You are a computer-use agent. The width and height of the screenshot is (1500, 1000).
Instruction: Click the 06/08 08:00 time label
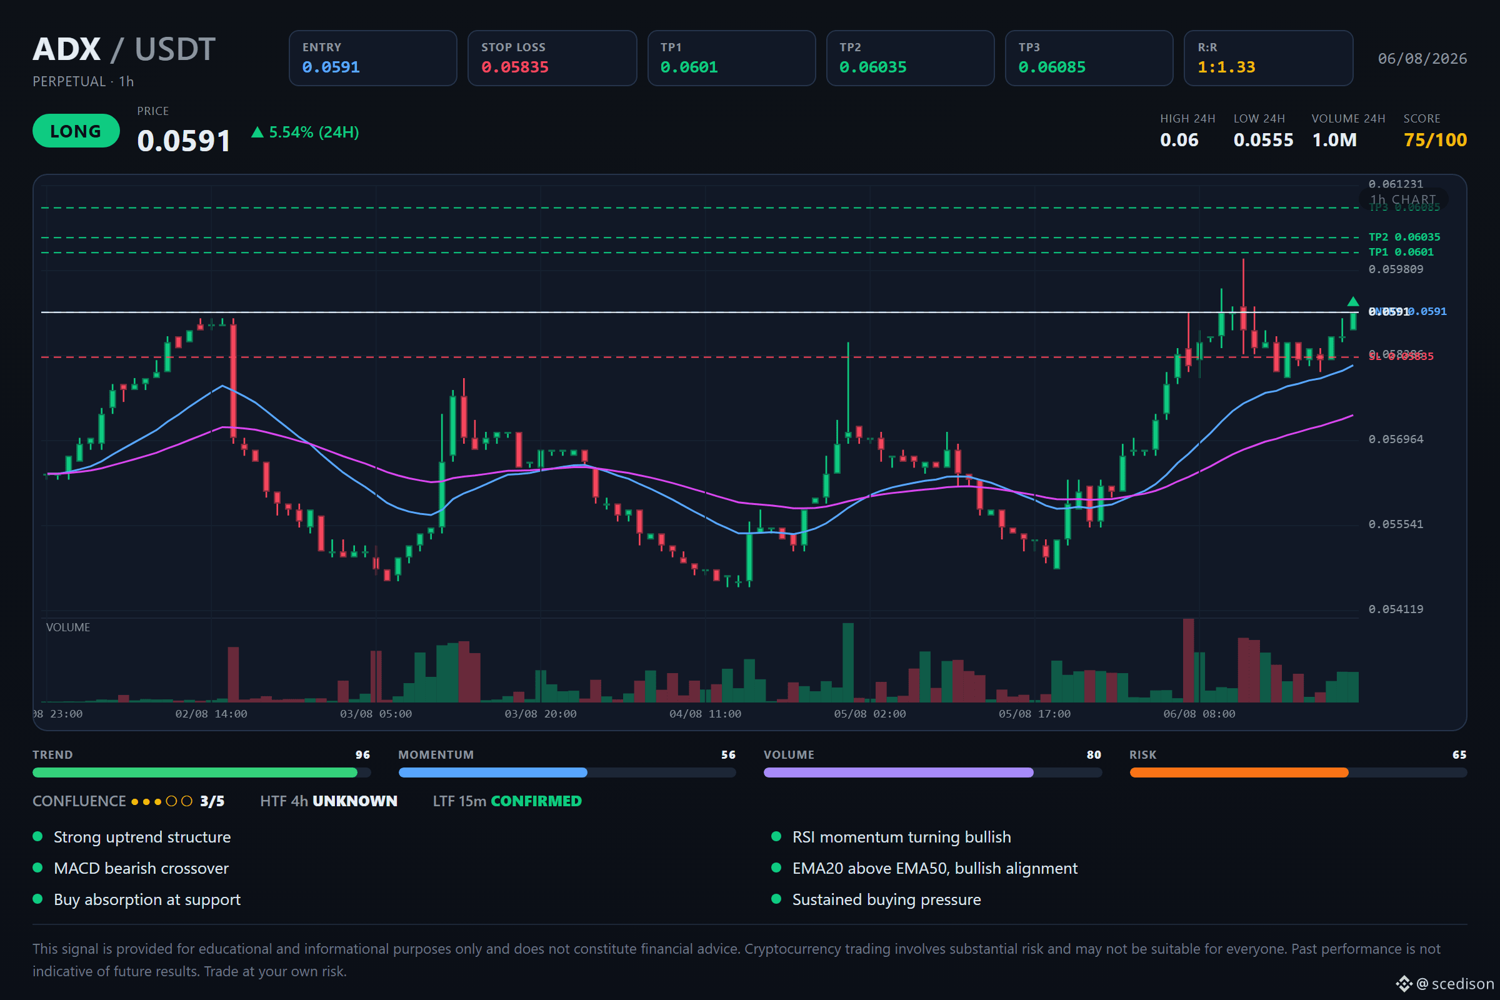click(1199, 714)
